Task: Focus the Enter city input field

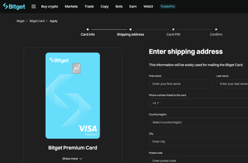Action: click(198, 142)
